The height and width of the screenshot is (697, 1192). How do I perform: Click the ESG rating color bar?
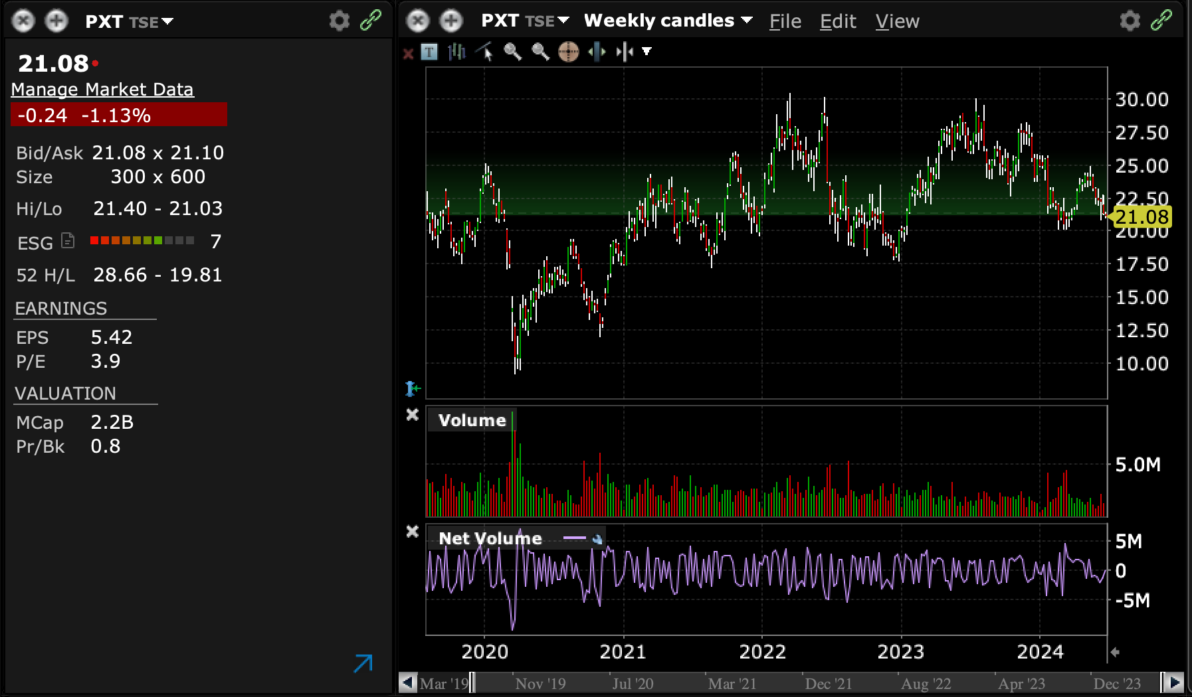[x=143, y=240]
